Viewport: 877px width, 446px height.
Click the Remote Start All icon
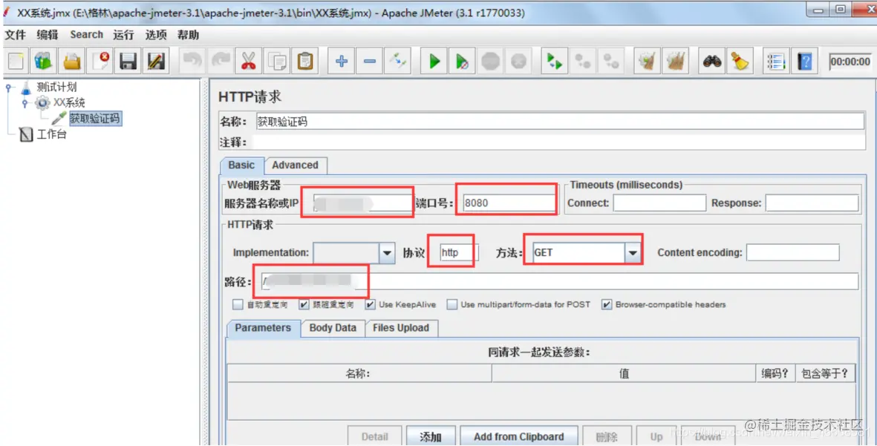click(x=554, y=61)
